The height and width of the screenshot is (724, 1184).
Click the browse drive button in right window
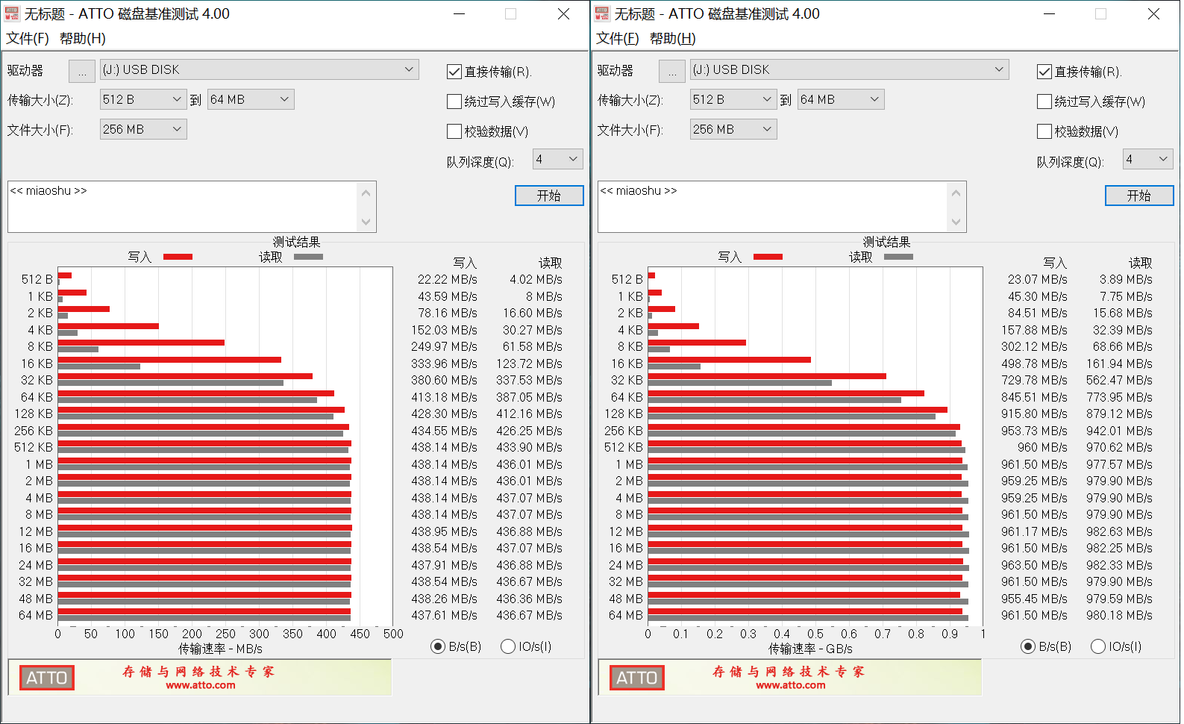point(672,71)
